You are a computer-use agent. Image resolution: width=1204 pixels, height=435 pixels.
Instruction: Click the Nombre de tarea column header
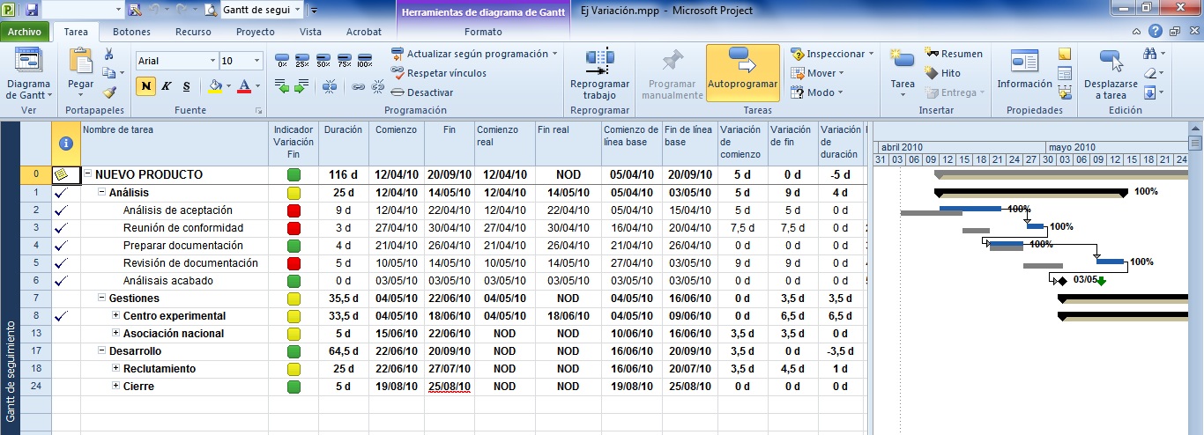[x=175, y=143]
